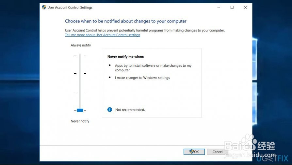
Task: Click the Never notify me when heading
Action: (x=125, y=57)
